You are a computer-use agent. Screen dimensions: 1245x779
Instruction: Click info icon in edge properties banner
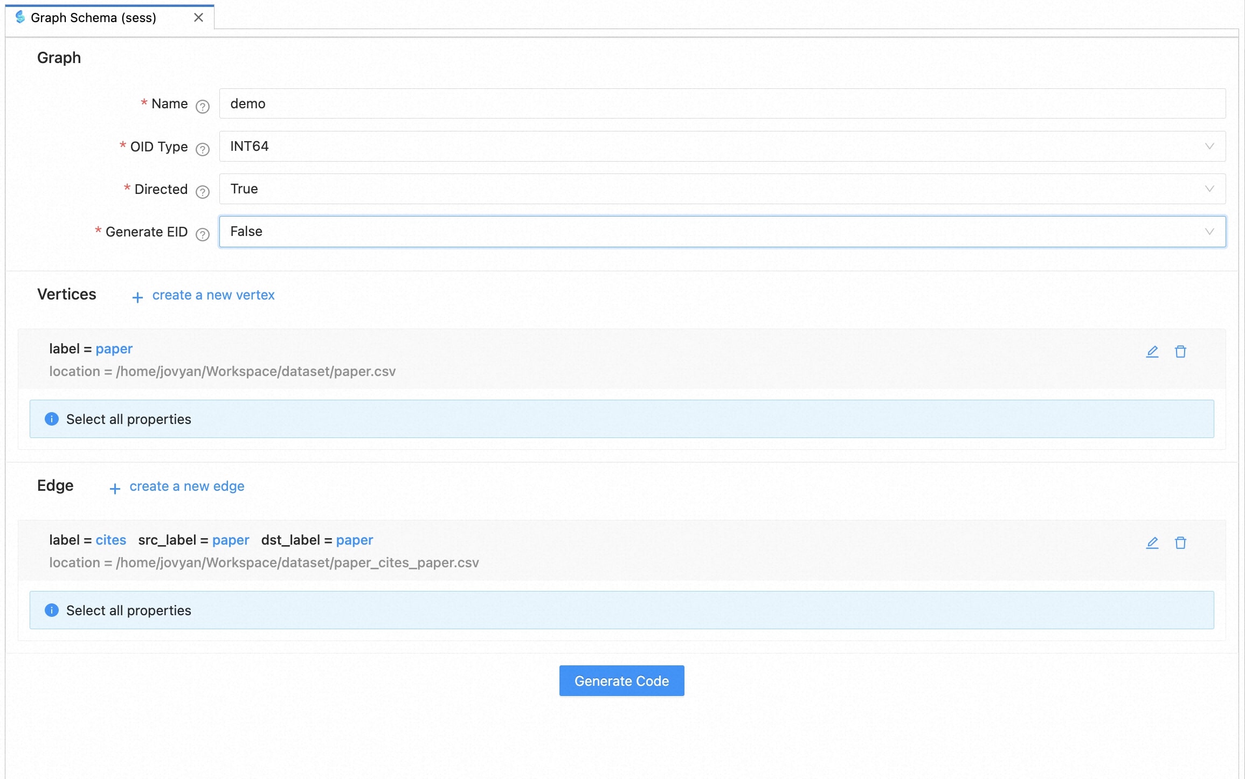(52, 610)
